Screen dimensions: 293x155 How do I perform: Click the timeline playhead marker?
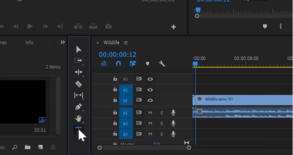195,64
